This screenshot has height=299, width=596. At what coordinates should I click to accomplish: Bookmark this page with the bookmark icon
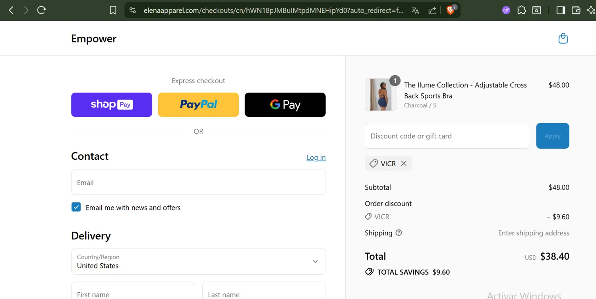(x=113, y=10)
